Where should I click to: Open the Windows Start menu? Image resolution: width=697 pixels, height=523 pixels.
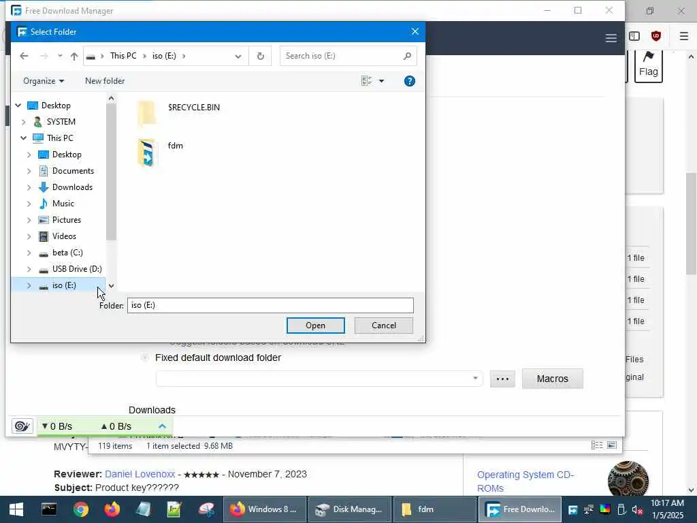click(16, 509)
